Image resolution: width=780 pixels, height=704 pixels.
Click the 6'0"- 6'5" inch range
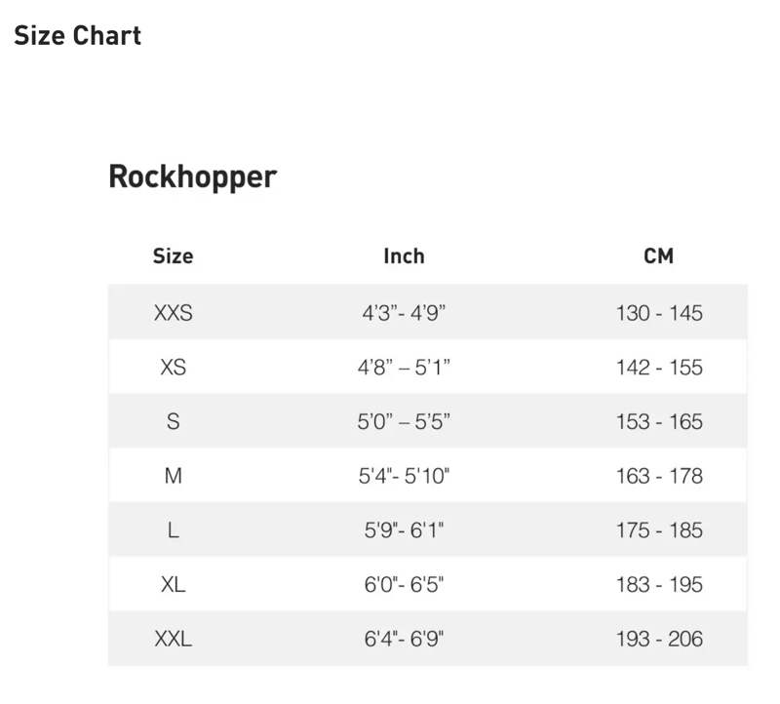[404, 585]
